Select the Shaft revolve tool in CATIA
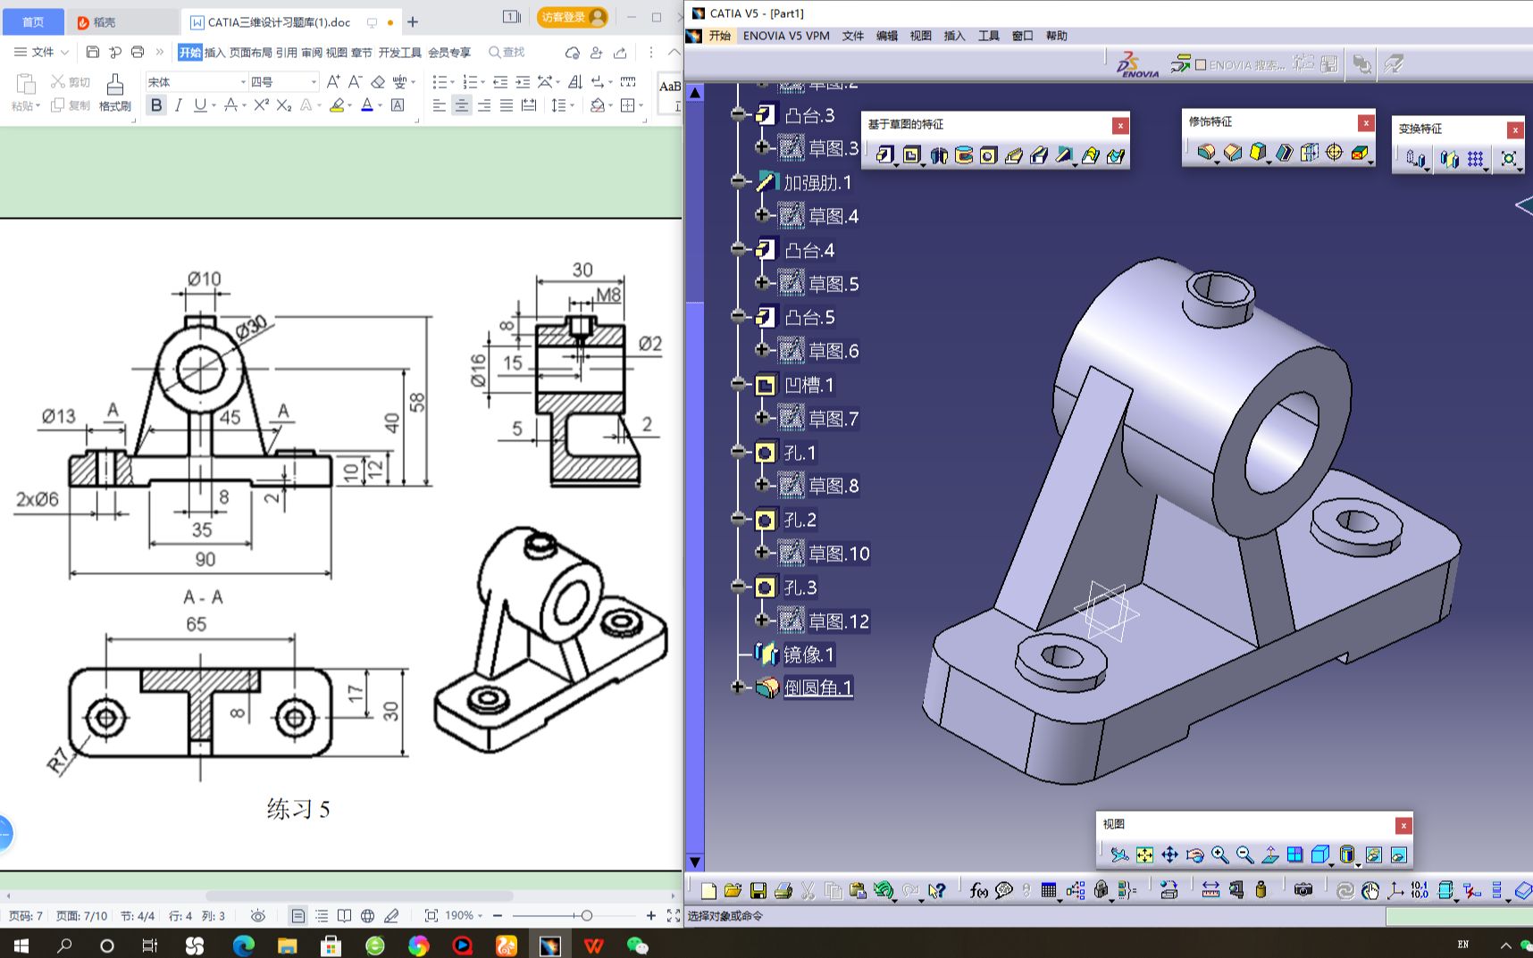The image size is (1533, 958). point(938,155)
